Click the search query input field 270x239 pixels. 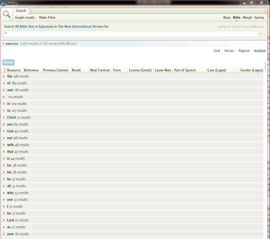pyautogui.click(x=131, y=34)
